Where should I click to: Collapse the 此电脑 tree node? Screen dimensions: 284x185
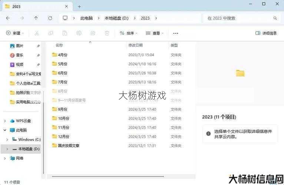(5, 130)
